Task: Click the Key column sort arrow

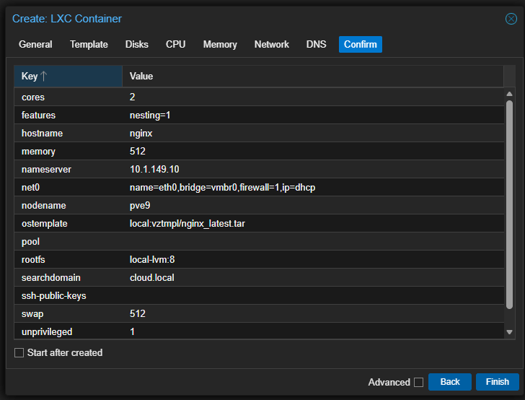Action: coord(43,76)
